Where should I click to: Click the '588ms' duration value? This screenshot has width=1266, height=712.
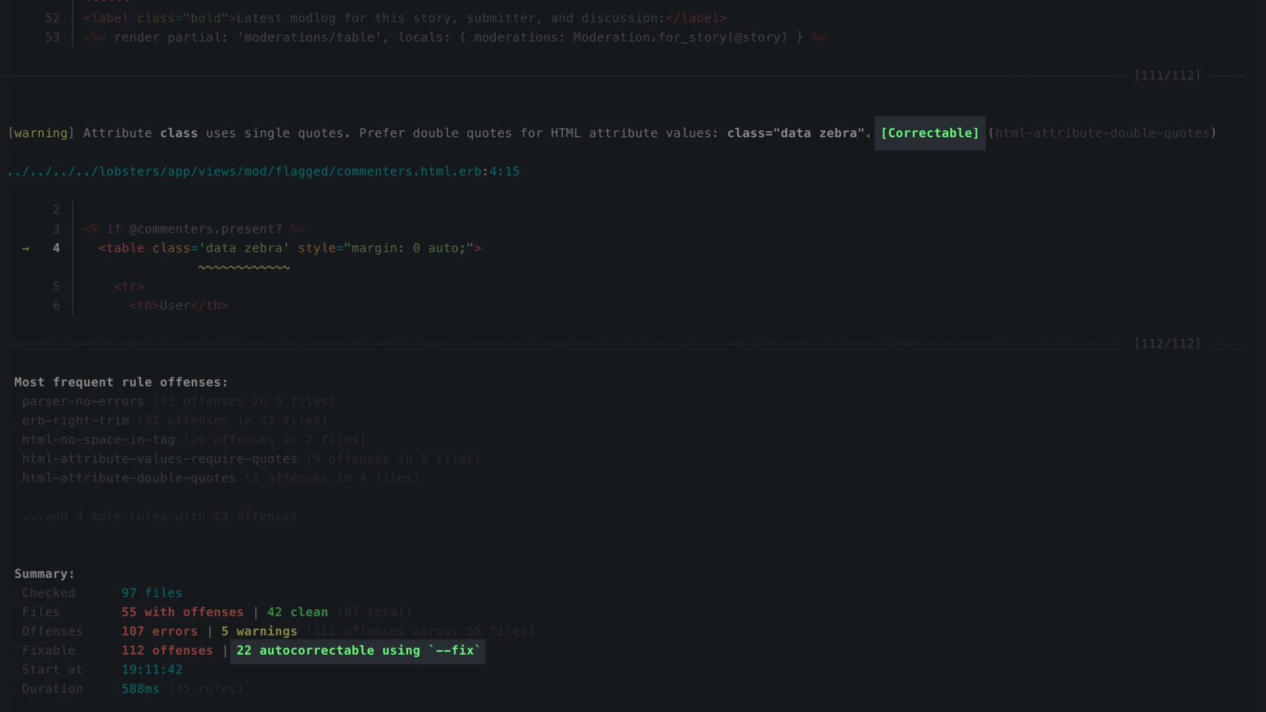click(140, 689)
